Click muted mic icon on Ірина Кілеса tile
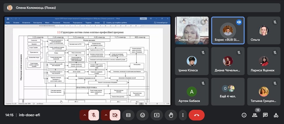This screenshot has height=124, width=284. click(x=203, y=53)
